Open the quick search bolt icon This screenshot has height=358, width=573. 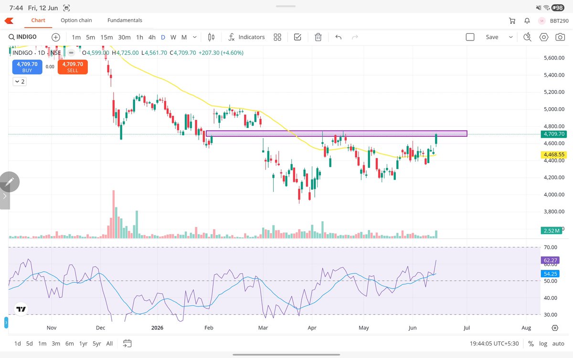[x=528, y=37]
